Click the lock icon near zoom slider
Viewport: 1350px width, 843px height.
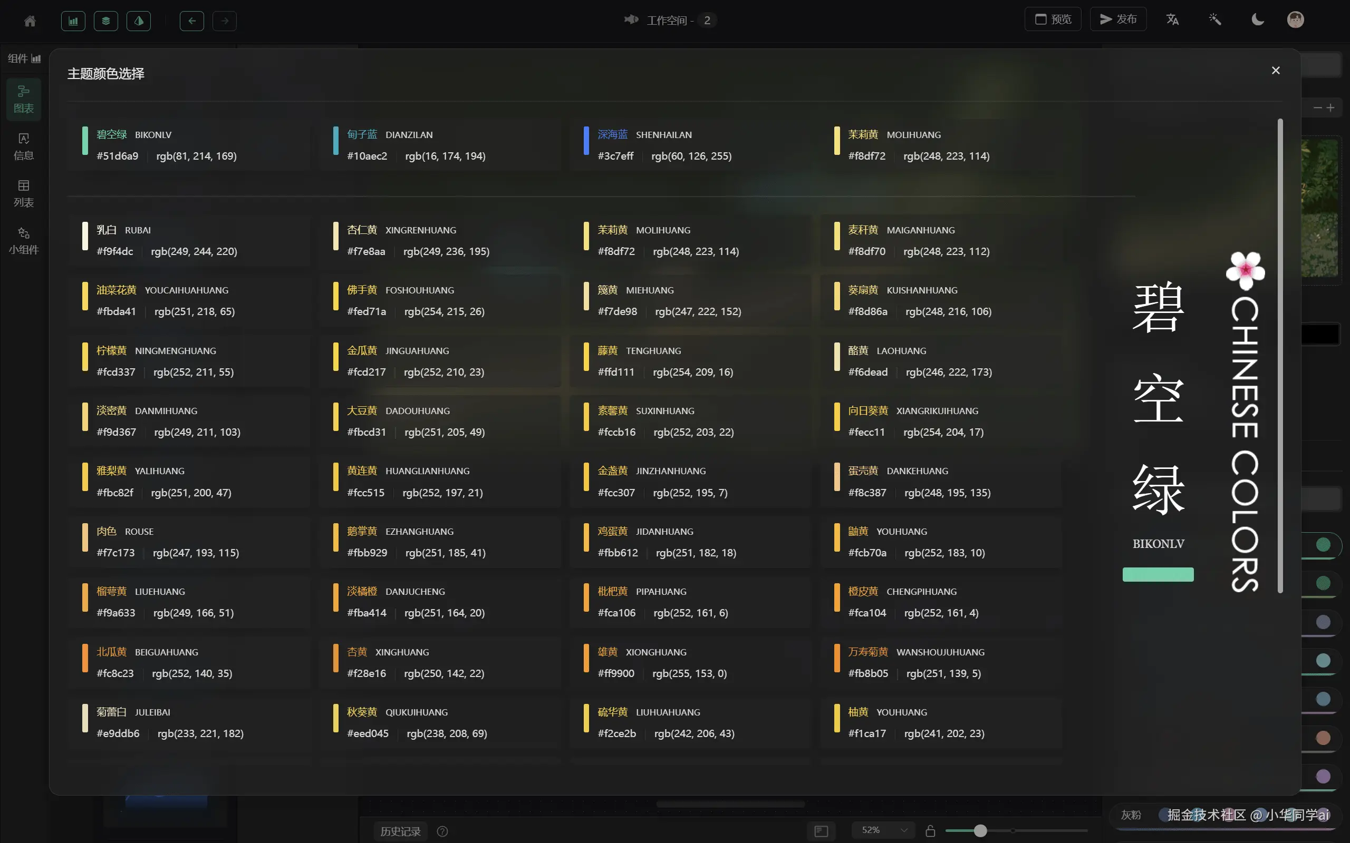[x=930, y=831]
